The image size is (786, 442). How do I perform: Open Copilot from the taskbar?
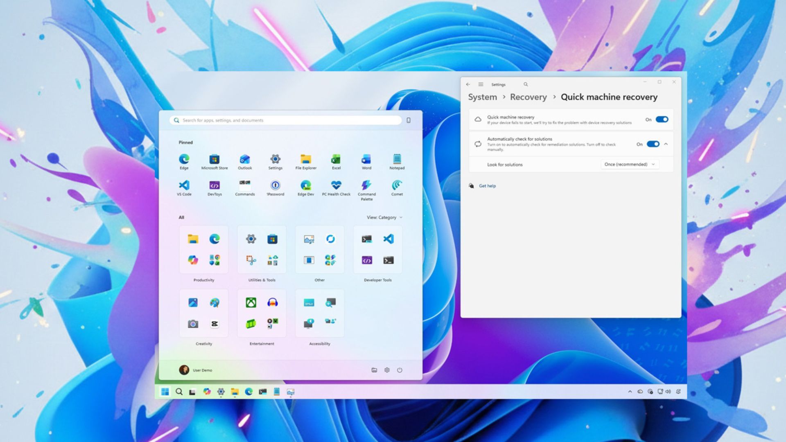(207, 392)
